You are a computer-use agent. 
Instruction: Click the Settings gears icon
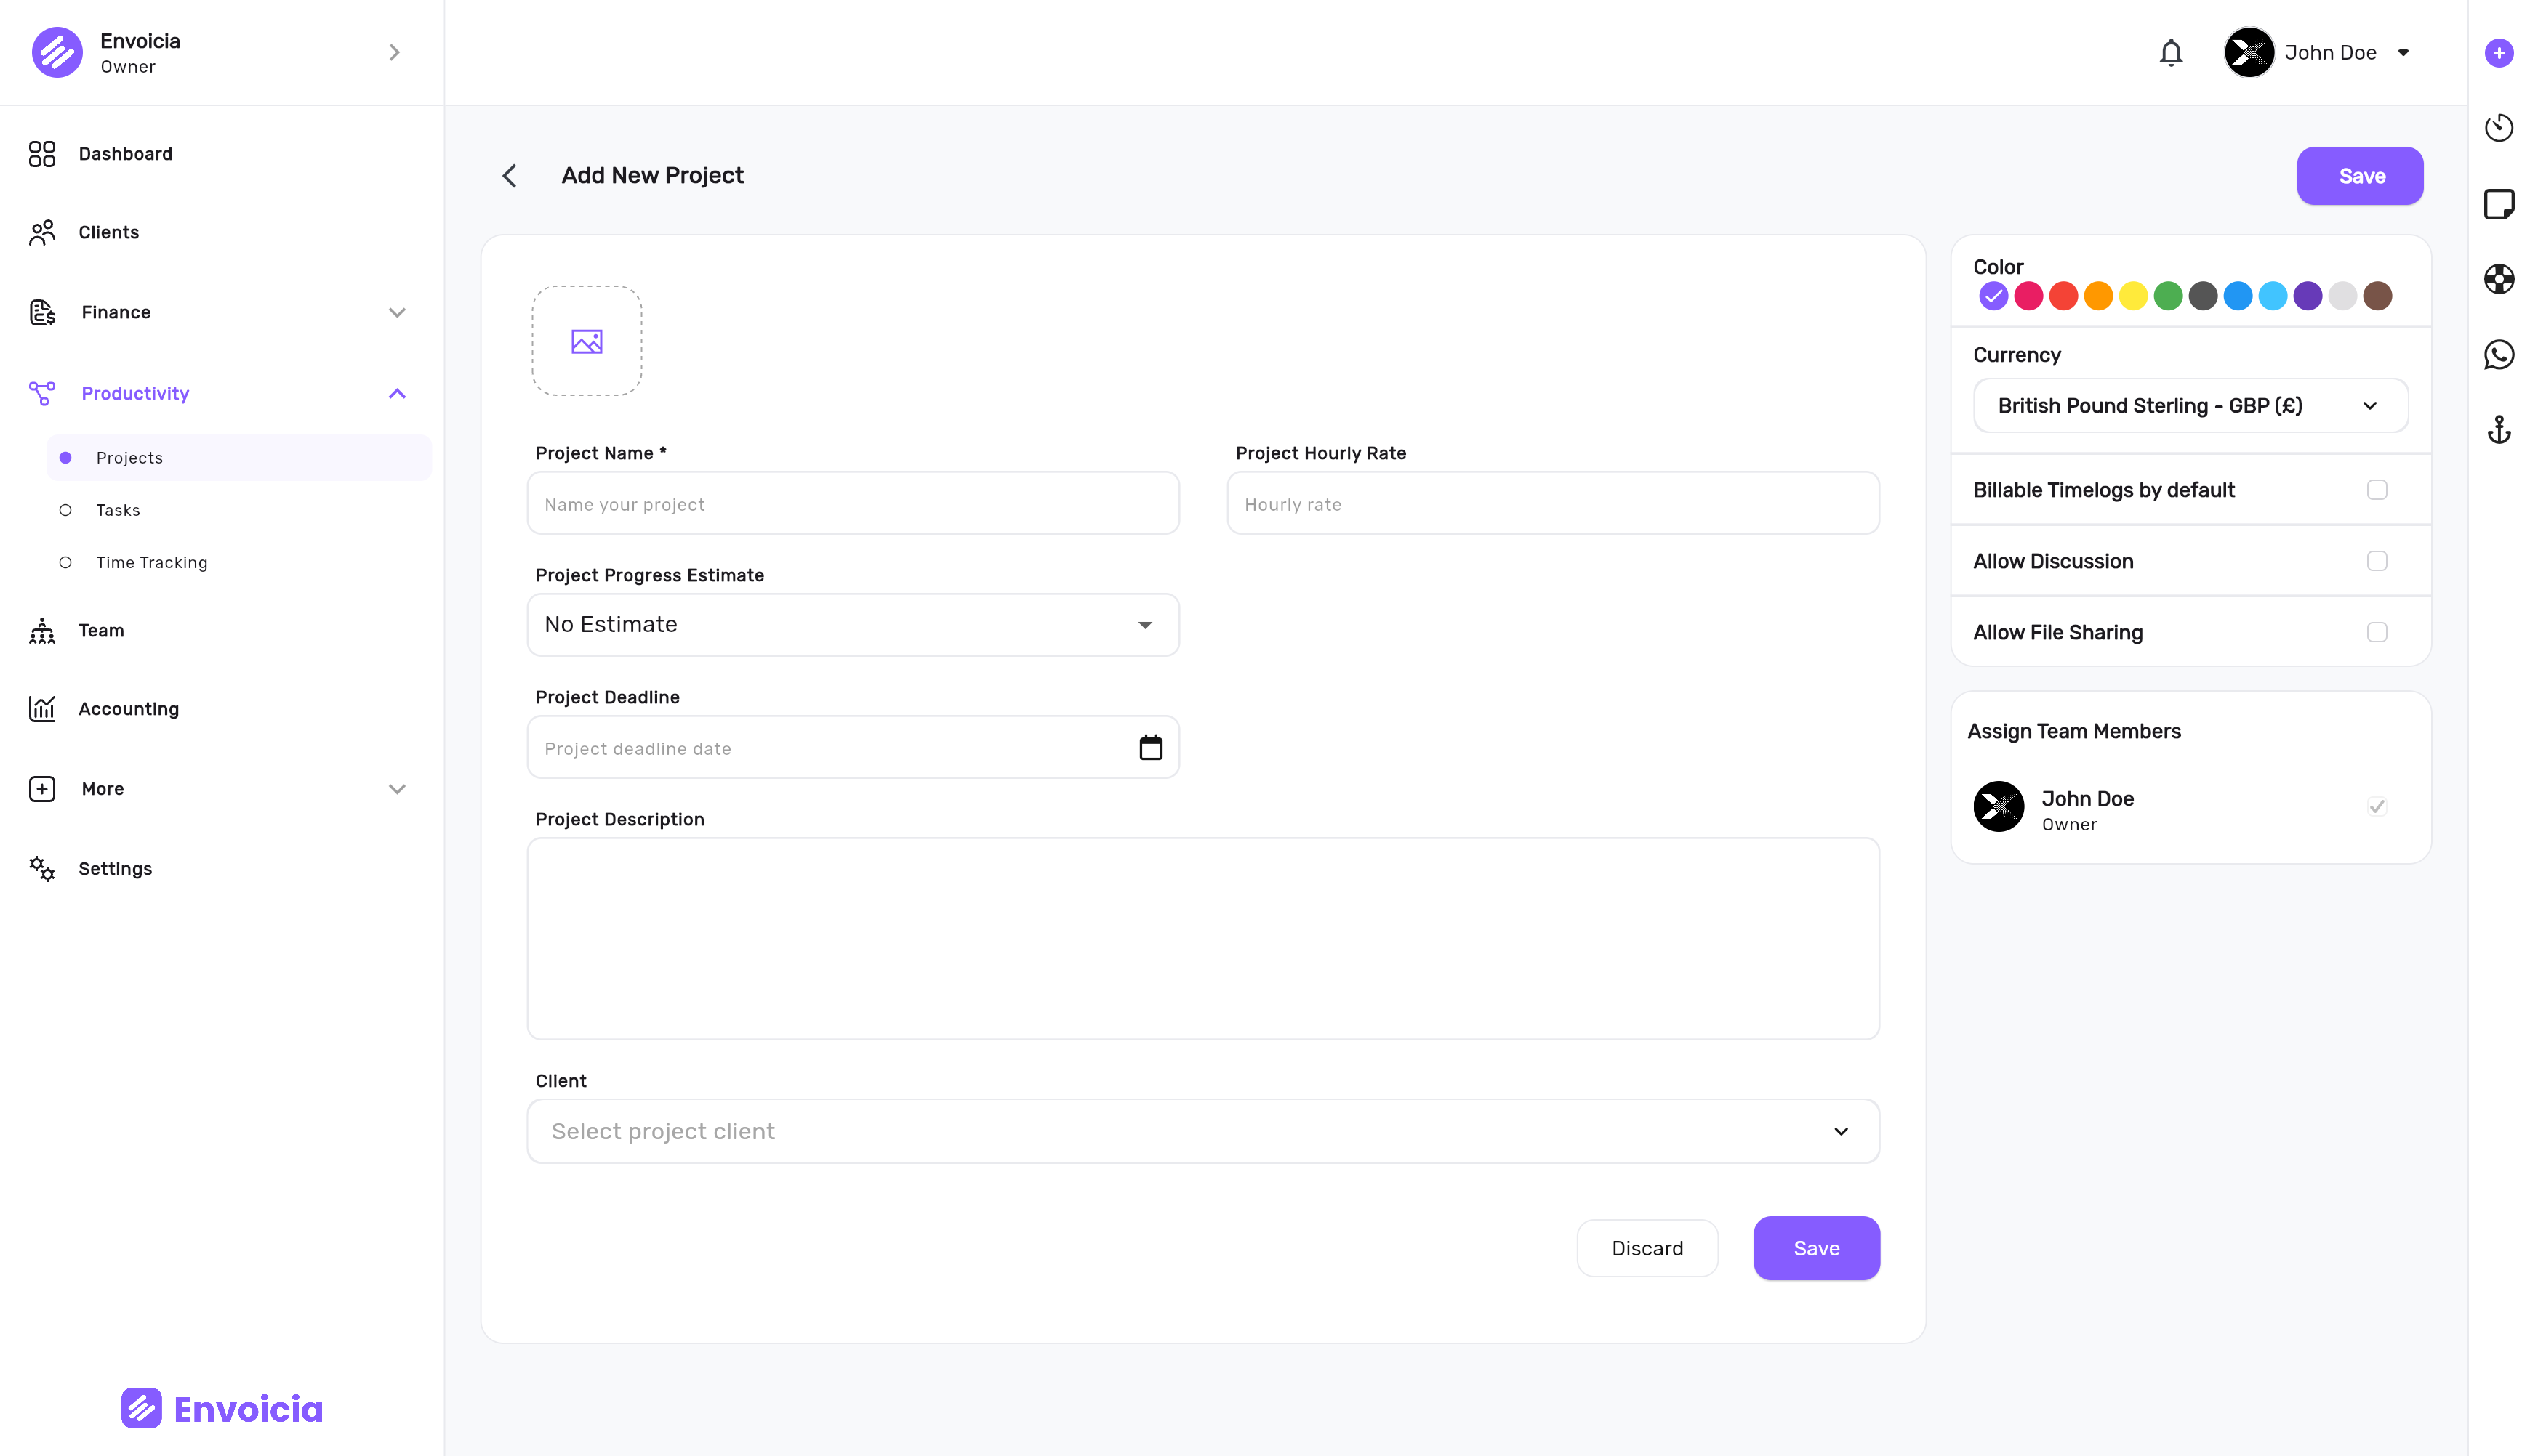coord(42,868)
